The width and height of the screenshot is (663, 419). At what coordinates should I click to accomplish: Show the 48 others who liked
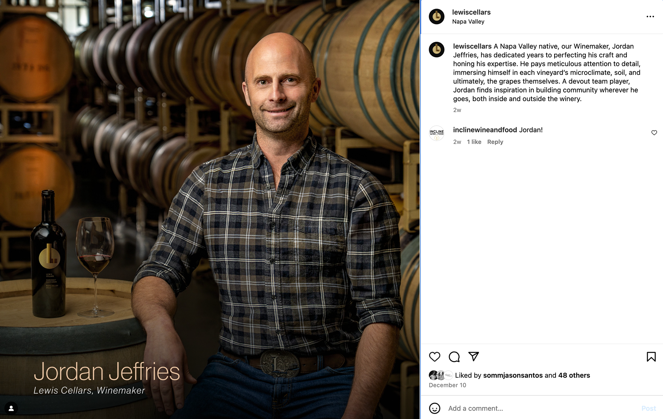pyautogui.click(x=574, y=375)
